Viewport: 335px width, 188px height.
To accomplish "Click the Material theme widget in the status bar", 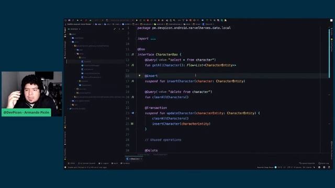I will 266,167.
